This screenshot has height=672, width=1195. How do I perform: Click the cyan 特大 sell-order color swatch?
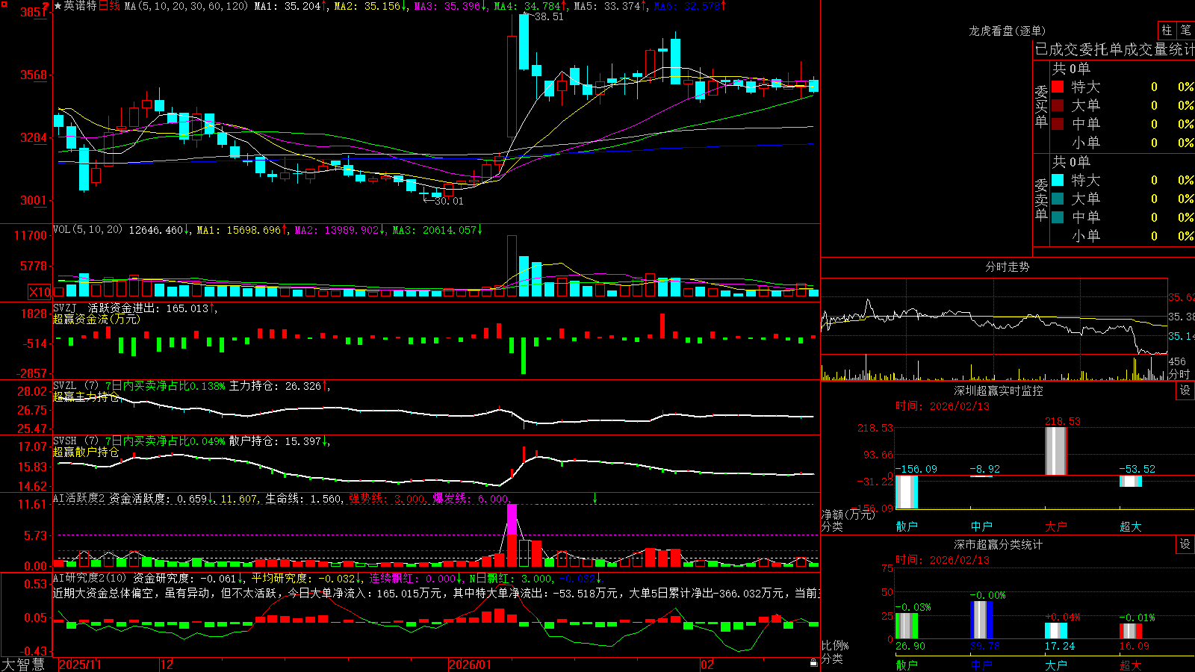click(x=1058, y=180)
